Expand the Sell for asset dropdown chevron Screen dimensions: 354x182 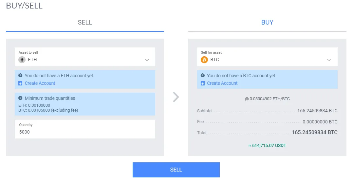(x=329, y=60)
